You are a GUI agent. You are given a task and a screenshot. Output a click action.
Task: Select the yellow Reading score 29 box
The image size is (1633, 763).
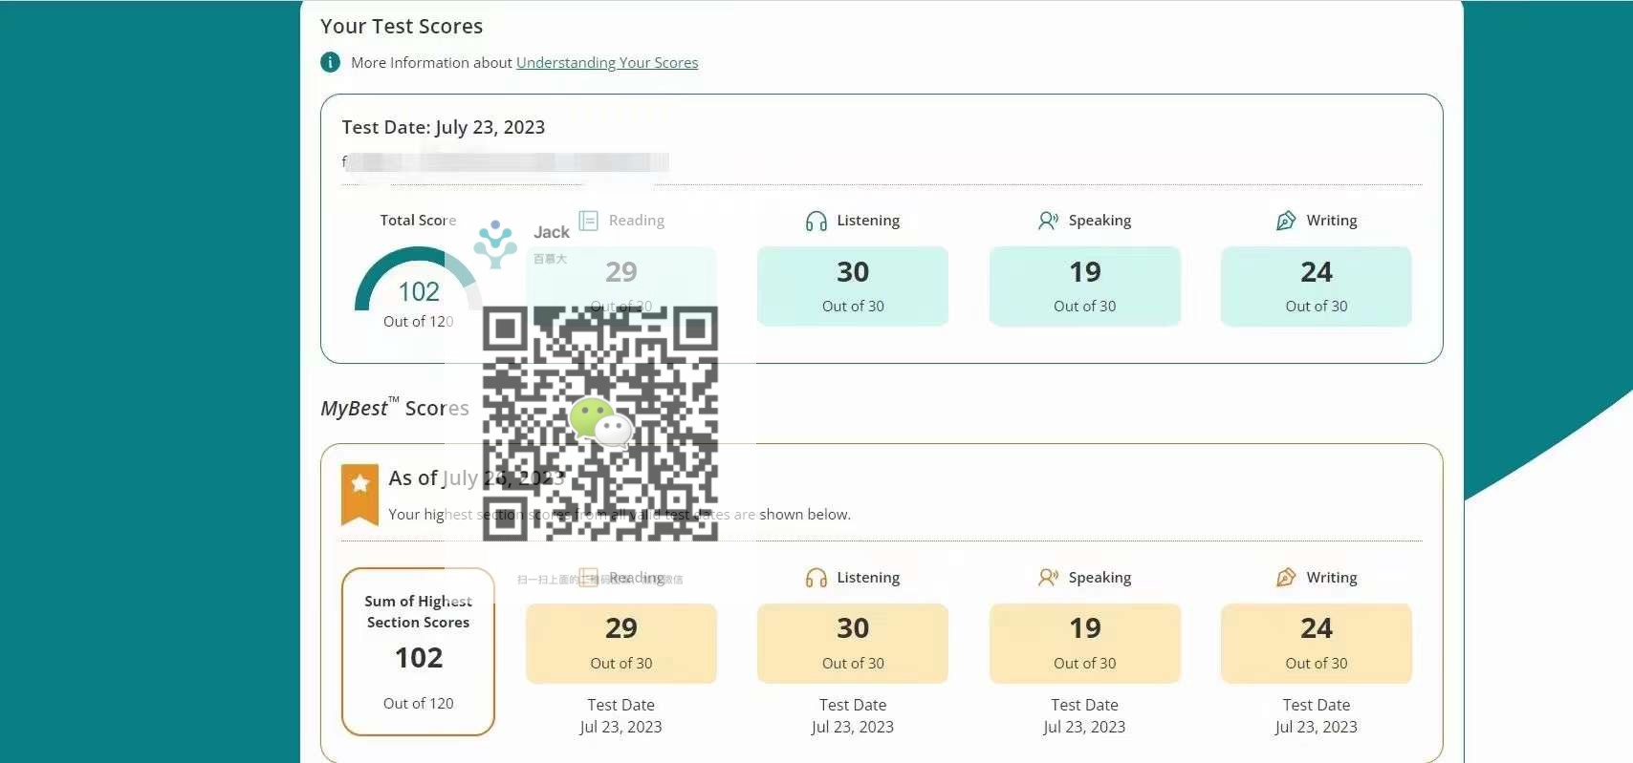(x=621, y=643)
